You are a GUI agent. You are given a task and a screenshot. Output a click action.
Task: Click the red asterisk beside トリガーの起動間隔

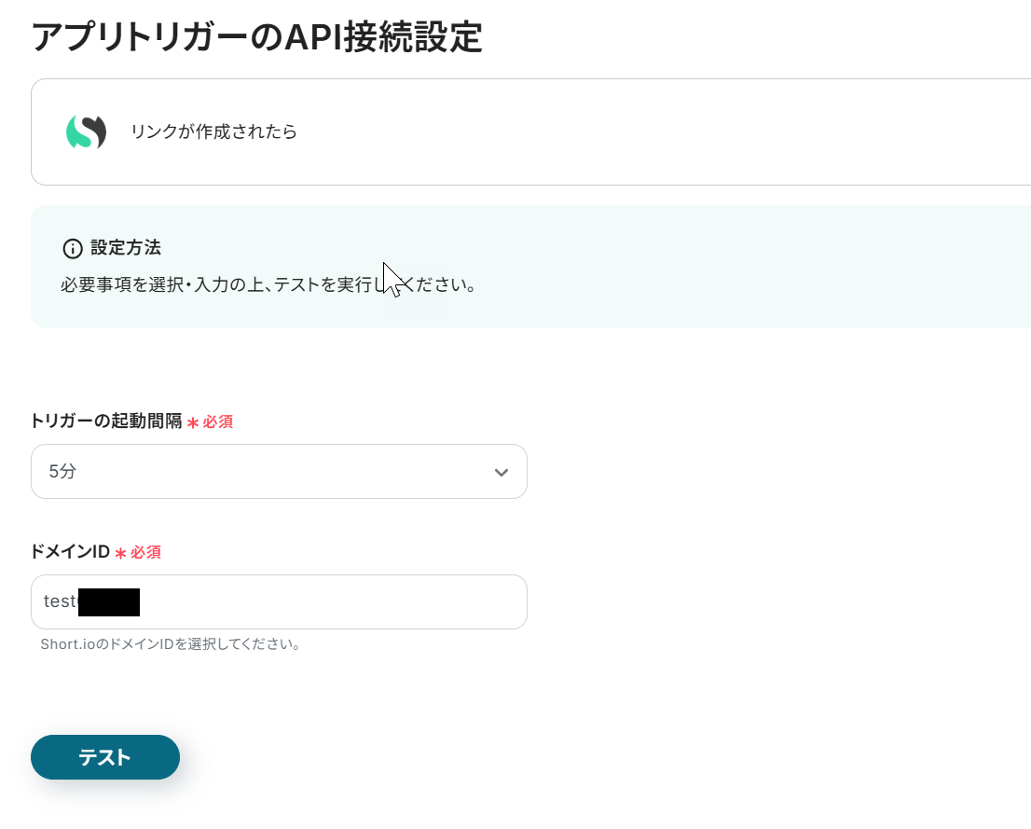pos(193,422)
